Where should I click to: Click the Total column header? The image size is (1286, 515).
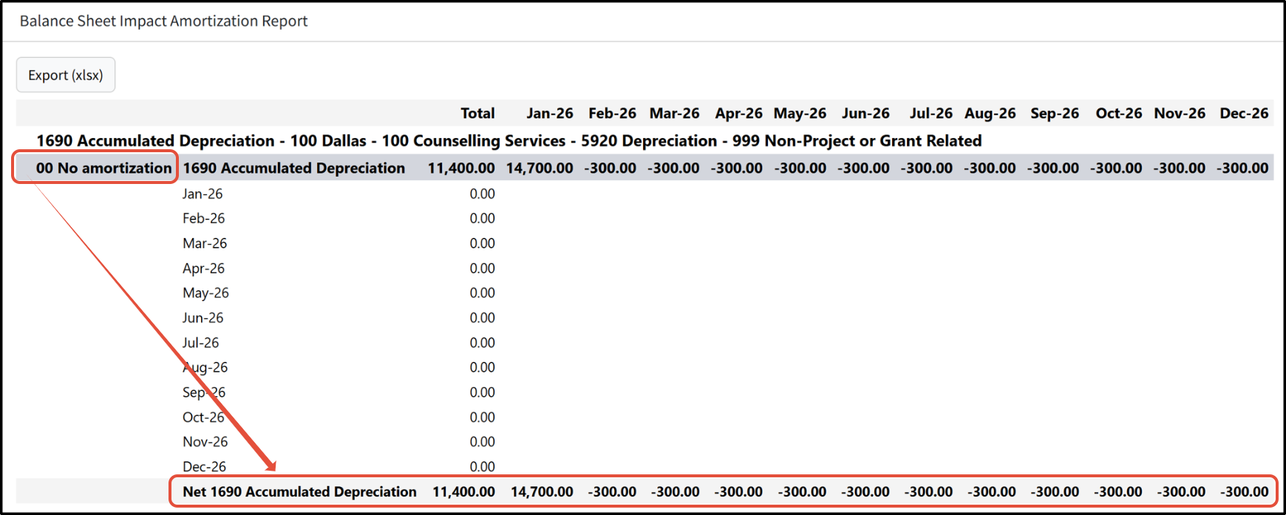pos(477,113)
